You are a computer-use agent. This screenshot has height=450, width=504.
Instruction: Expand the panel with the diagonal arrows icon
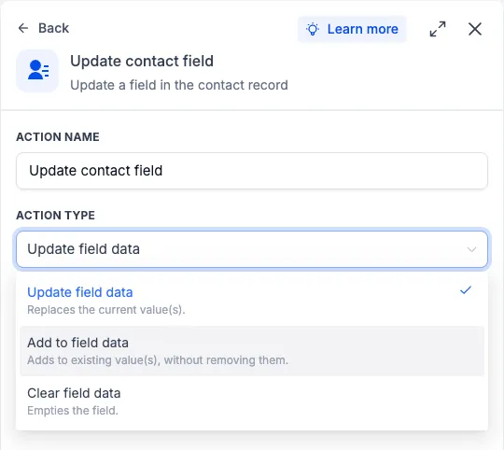[x=438, y=29]
